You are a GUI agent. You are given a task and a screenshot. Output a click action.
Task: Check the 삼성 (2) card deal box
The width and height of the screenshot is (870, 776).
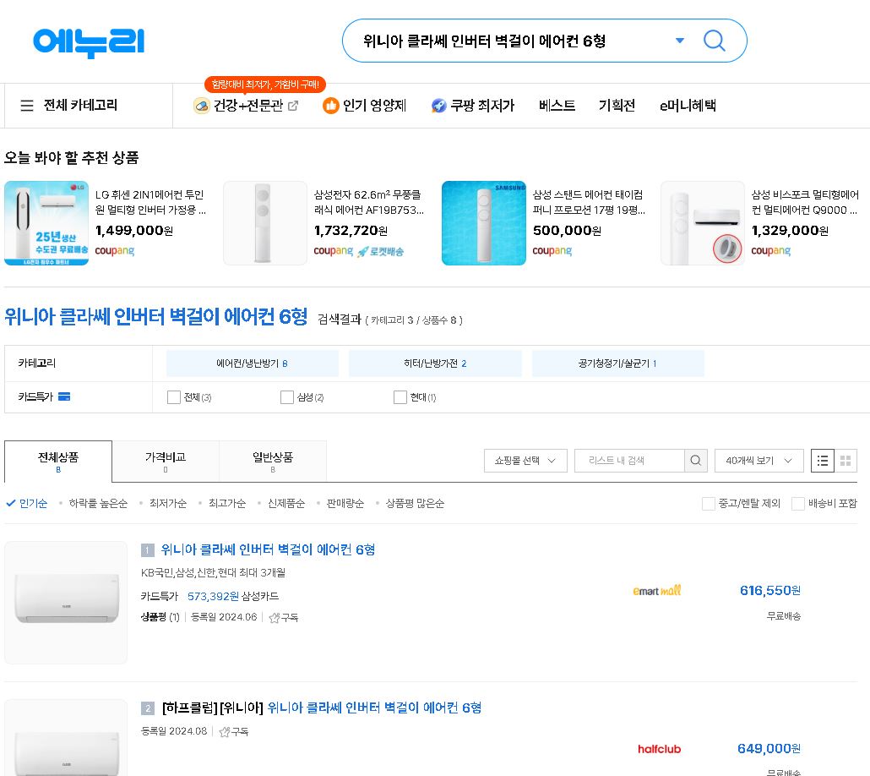pyautogui.click(x=287, y=397)
